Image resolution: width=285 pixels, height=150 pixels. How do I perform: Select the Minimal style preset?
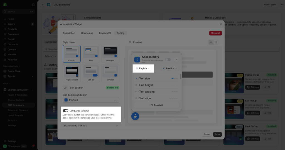(110, 73)
